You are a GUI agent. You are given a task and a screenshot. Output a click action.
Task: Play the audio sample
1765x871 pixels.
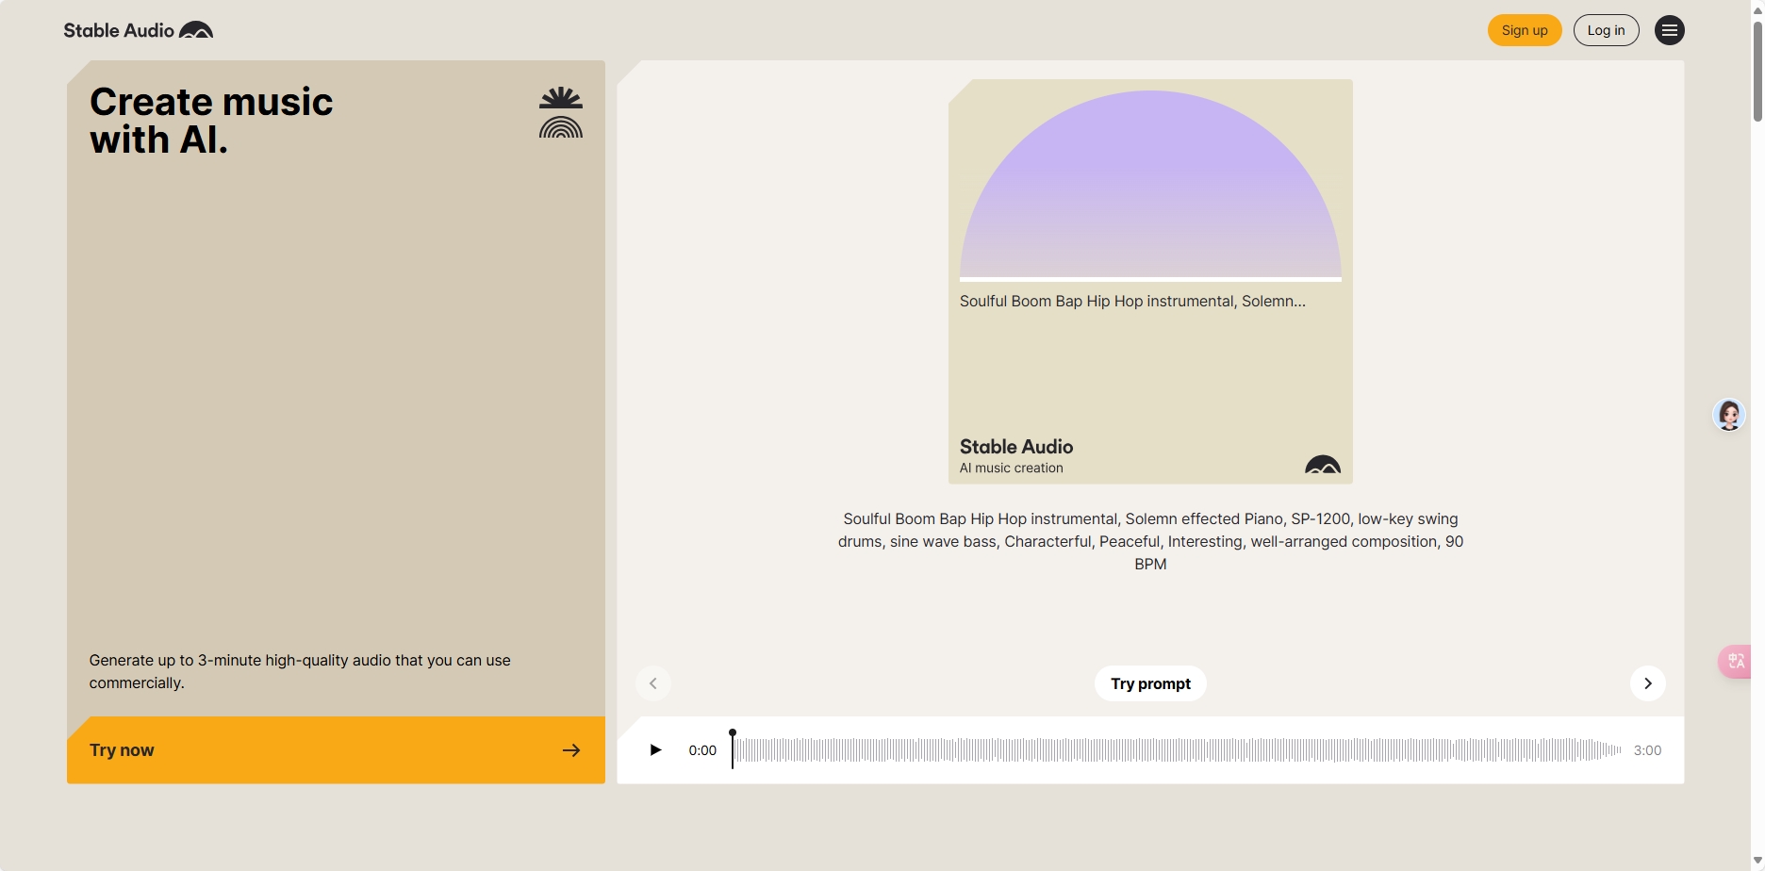coord(655,750)
